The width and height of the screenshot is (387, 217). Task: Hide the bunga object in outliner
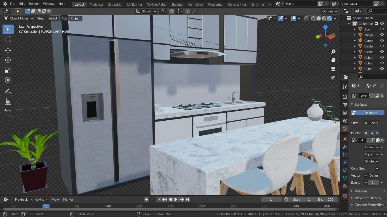coord(382,35)
